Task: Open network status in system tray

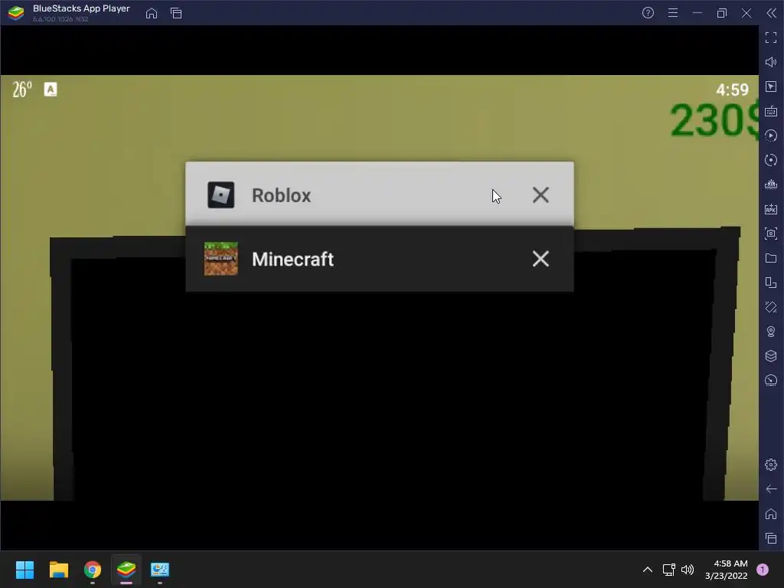Action: 668,570
